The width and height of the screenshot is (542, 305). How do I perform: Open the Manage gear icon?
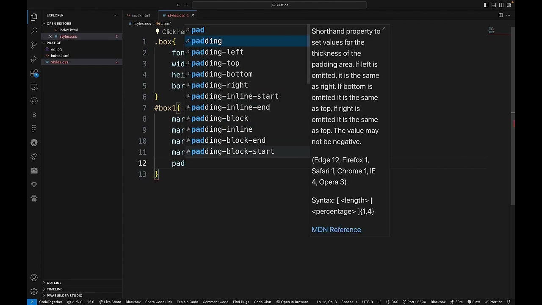tap(34, 292)
